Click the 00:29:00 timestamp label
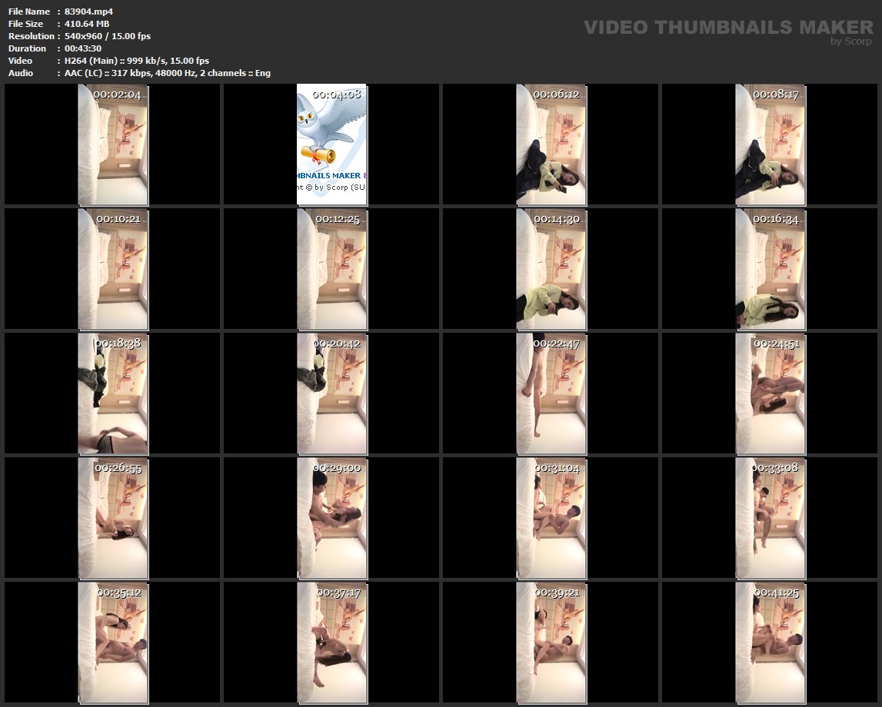This screenshot has width=882, height=707. (x=337, y=468)
